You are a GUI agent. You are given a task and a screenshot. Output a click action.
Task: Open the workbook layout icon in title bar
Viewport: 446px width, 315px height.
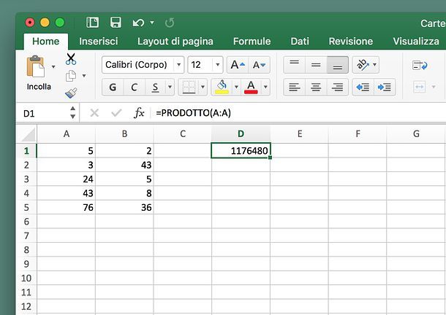click(92, 23)
